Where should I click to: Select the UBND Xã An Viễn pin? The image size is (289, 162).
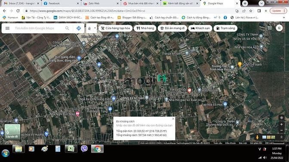[147, 98]
